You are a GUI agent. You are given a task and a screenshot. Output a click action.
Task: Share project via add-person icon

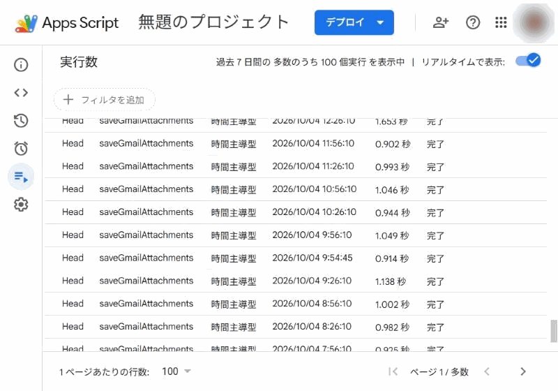pos(441,22)
